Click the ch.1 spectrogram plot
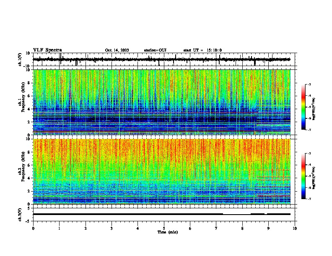 pyautogui.click(x=162, y=102)
